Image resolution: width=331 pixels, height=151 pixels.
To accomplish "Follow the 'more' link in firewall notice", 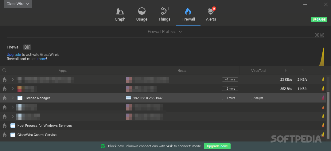I will (41, 59).
